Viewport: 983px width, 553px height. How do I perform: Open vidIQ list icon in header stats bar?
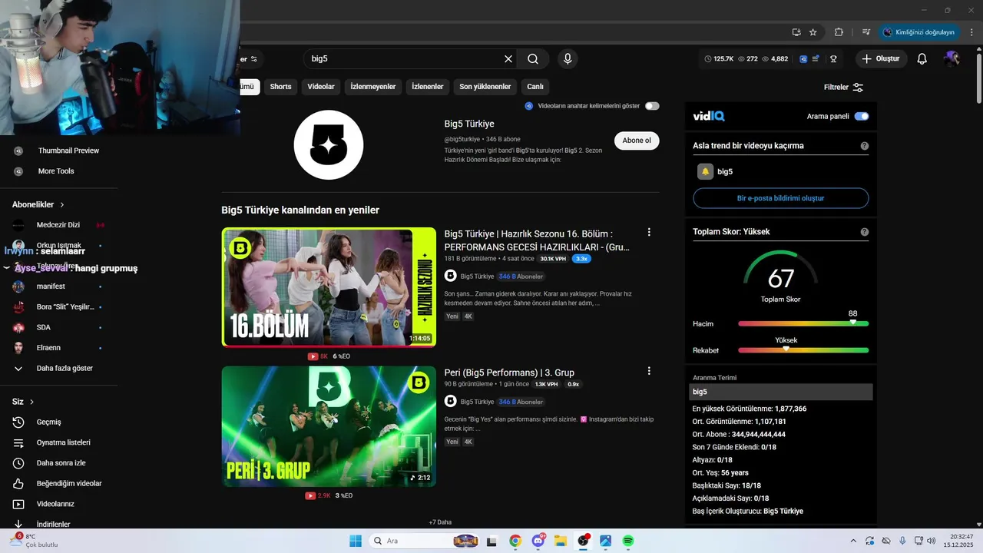coord(816,59)
